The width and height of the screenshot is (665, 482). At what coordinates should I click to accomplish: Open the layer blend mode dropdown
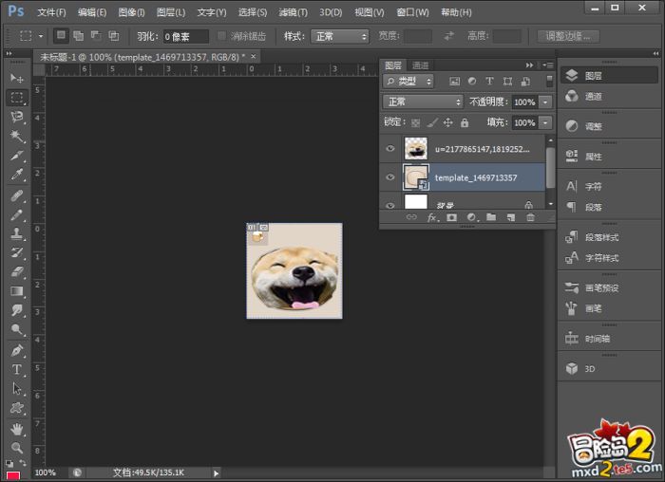coord(423,102)
